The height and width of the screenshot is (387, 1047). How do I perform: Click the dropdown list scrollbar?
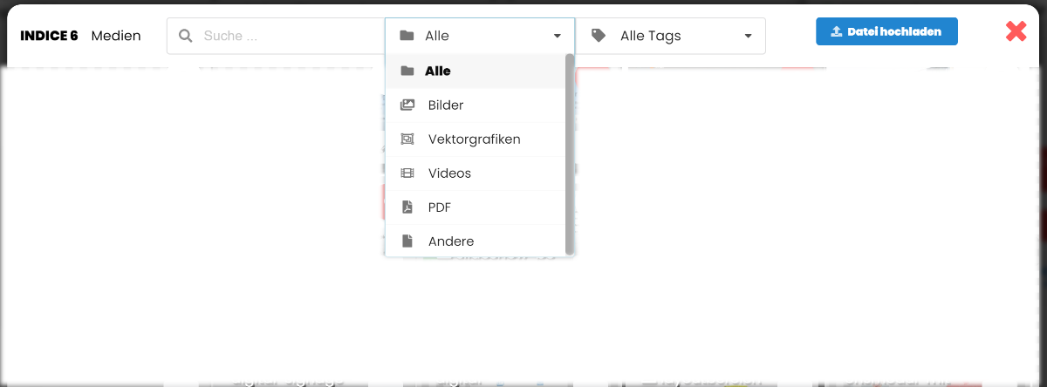(x=570, y=153)
